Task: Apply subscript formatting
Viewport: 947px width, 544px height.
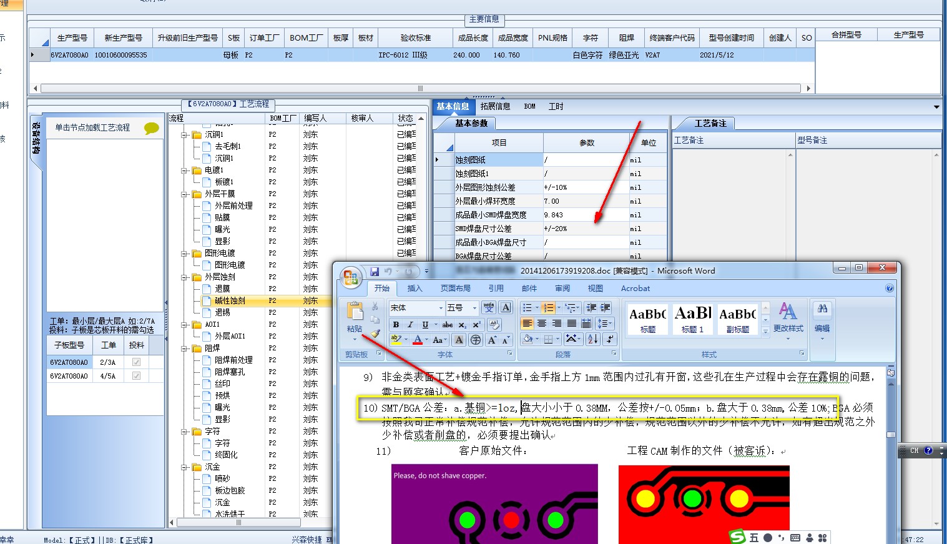Action: coord(463,324)
